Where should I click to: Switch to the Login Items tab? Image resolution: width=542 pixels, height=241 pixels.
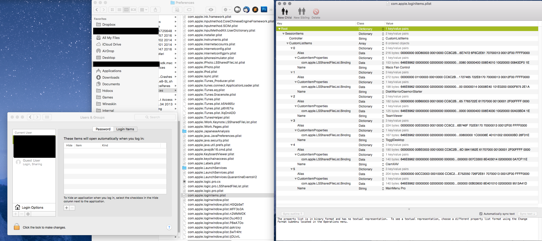[x=125, y=129]
